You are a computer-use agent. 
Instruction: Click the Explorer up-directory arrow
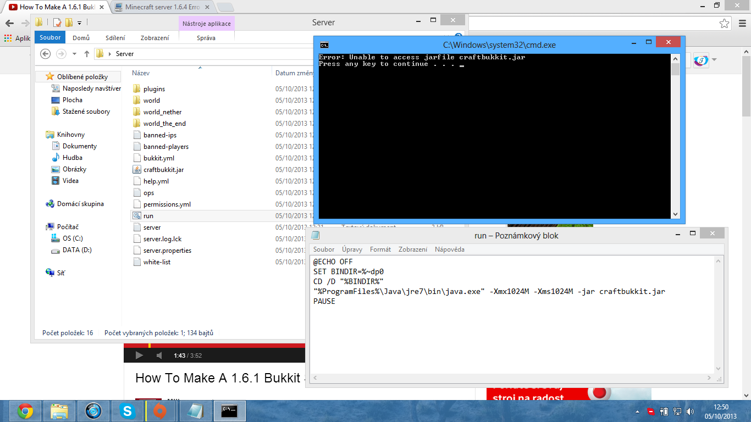click(87, 54)
